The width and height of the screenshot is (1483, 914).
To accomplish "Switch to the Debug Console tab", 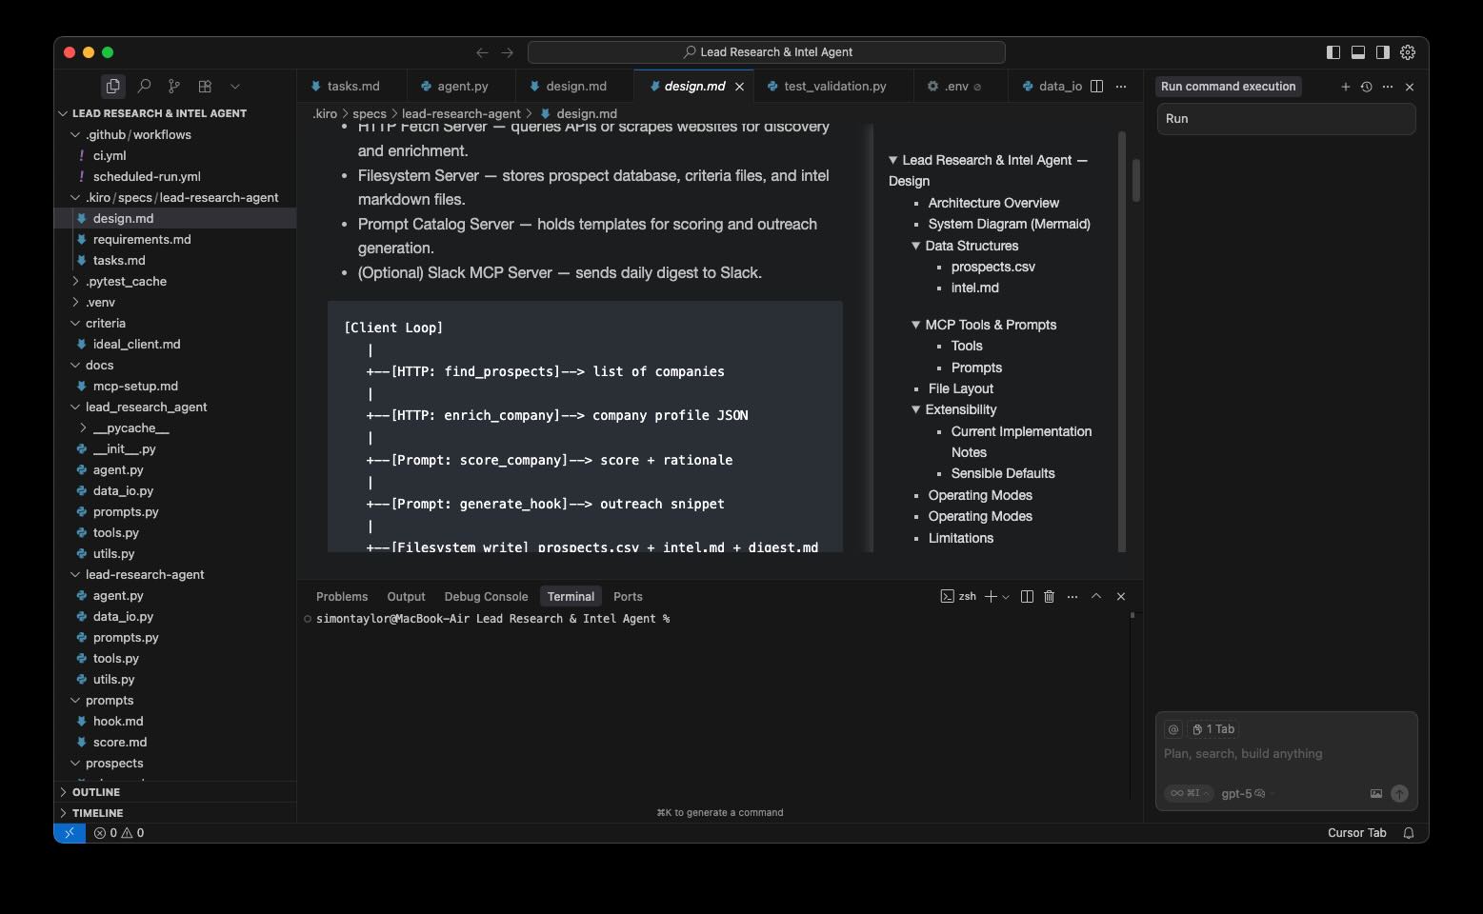I will point(486,596).
